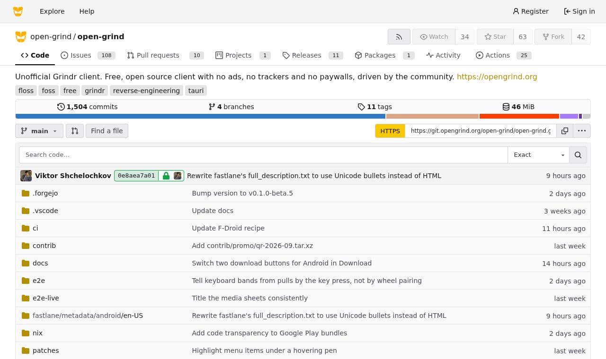Open the Projects tab
This screenshot has height=359, width=606.
click(x=242, y=55)
